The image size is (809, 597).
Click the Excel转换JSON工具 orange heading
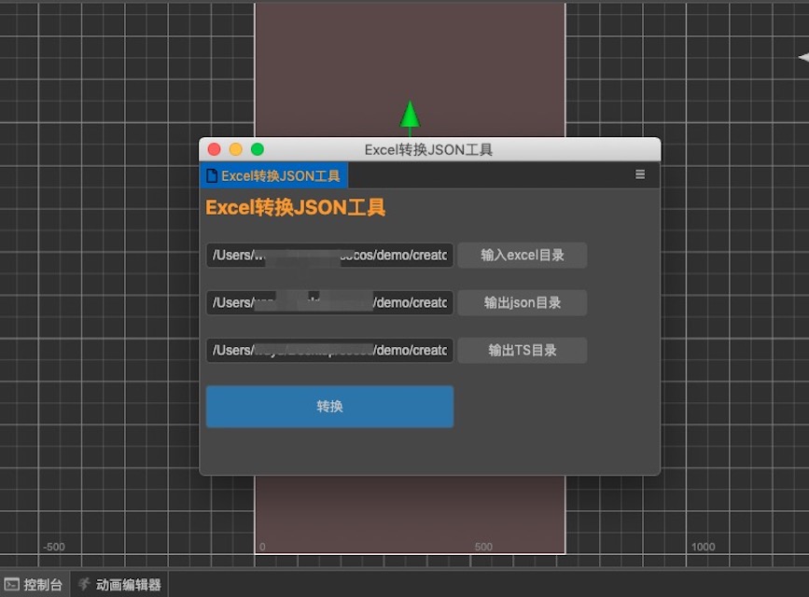295,207
